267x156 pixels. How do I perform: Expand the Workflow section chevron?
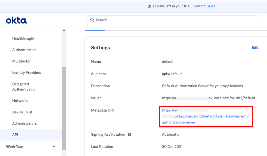pyautogui.click(x=54, y=146)
